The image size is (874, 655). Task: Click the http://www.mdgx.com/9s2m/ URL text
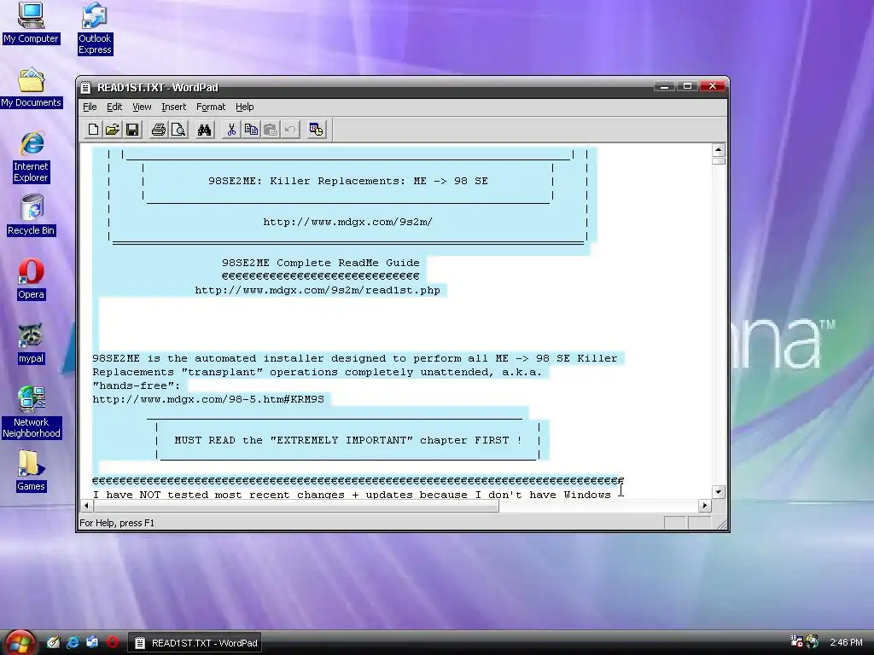[347, 222]
